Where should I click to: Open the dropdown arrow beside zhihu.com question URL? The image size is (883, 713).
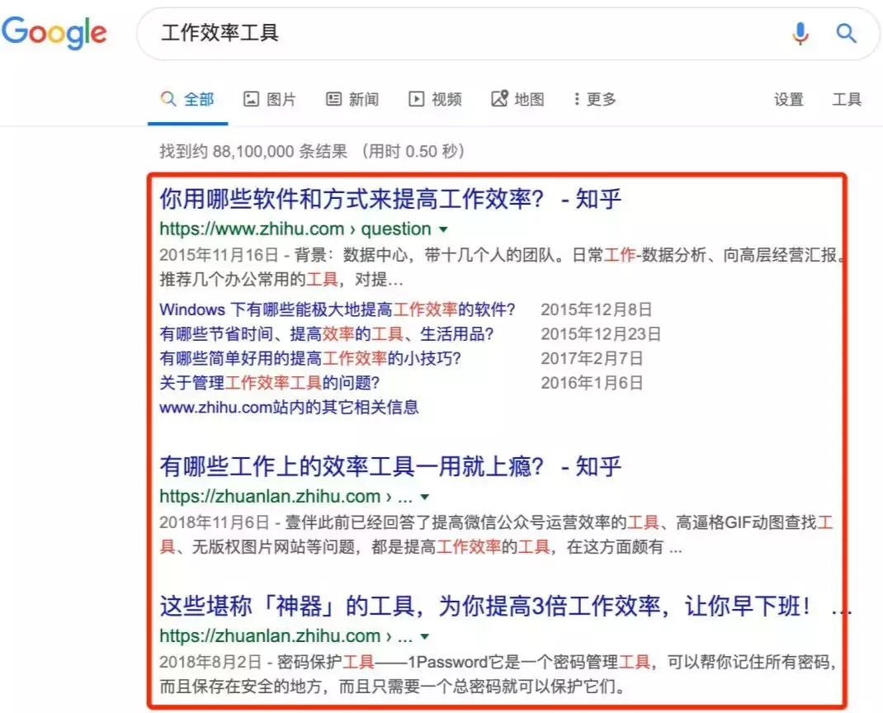(443, 229)
